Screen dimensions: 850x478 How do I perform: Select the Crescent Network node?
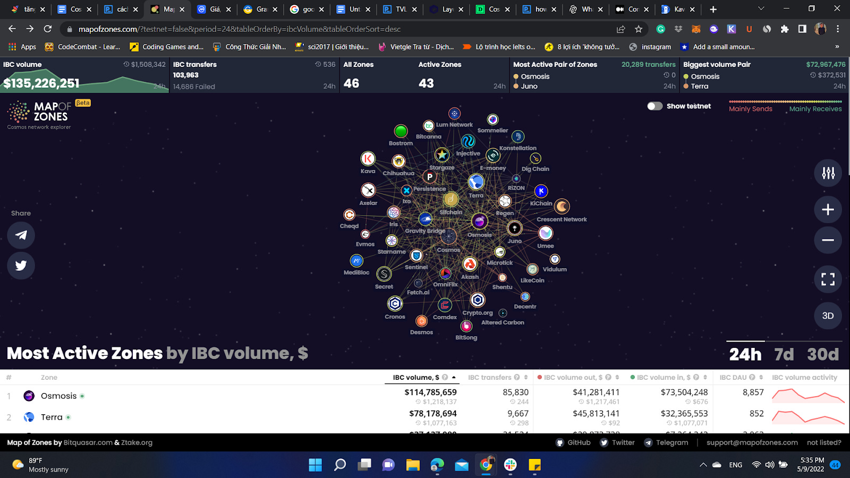[562, 206]
